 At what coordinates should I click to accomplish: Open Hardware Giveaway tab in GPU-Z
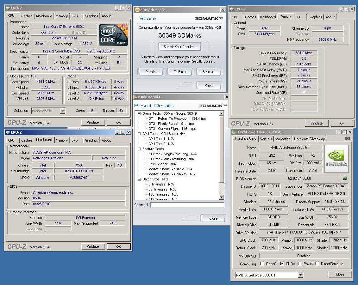[x=309, y=139]
